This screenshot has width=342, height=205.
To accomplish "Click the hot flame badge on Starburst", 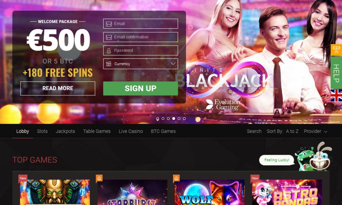I will coord(99,178).
